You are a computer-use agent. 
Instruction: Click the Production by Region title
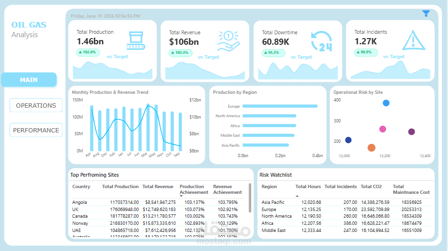click(x=235, y=92)
